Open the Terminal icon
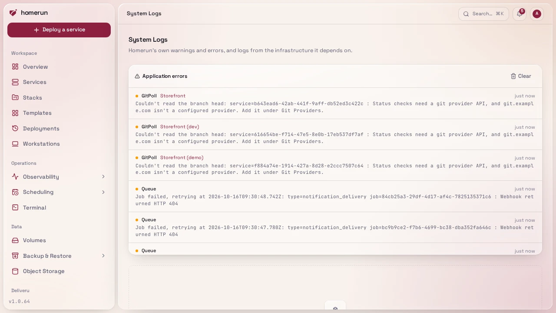The height and width of the screenshot is (313, 556). 15,207
